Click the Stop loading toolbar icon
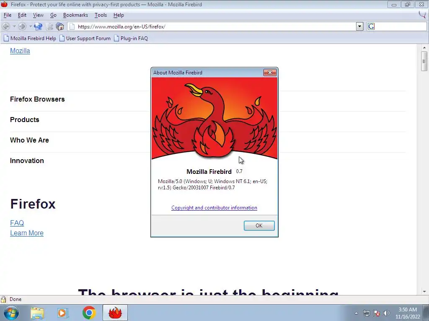 [x=49, y=26]
